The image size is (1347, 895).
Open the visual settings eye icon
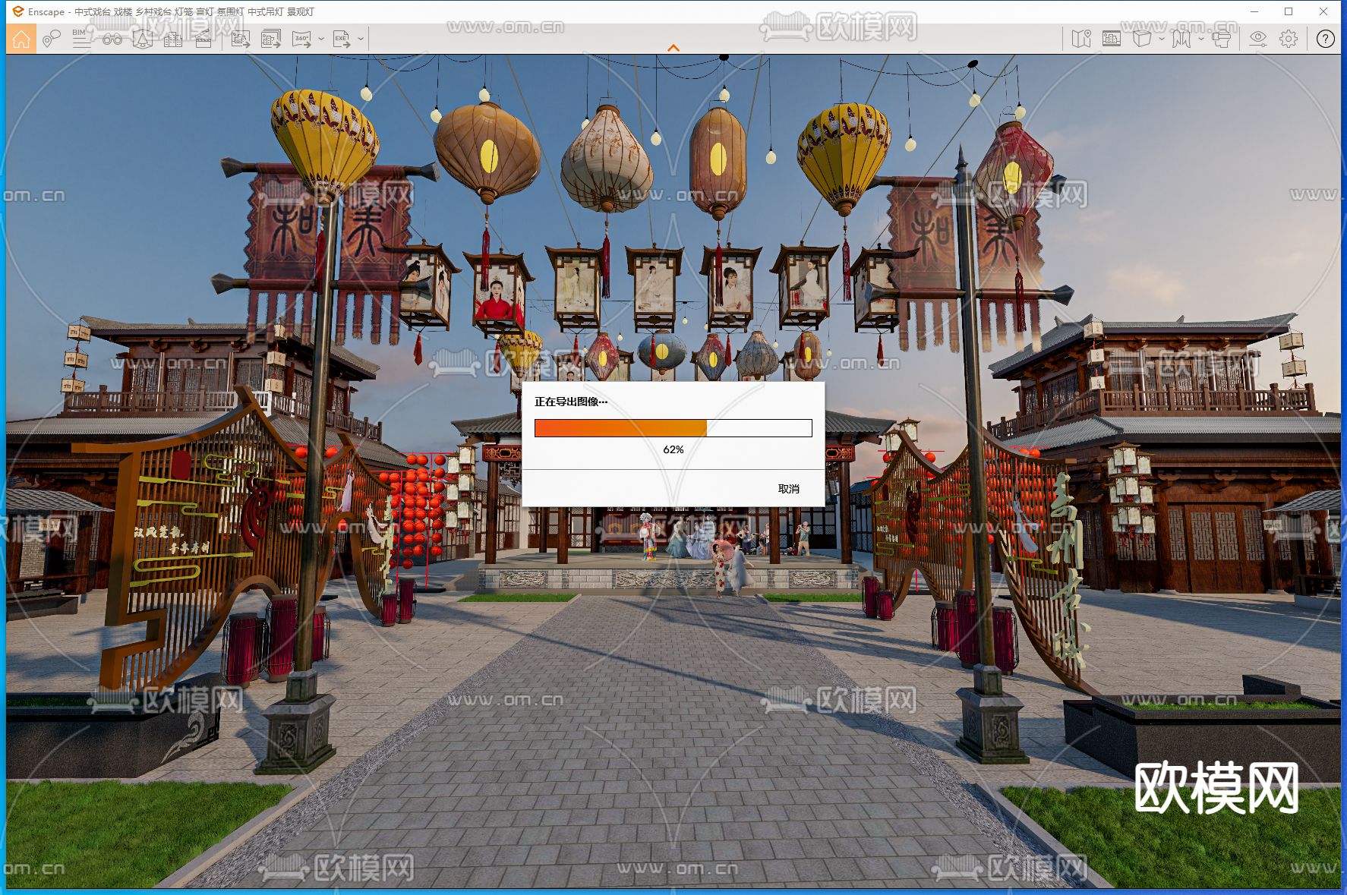coord(1258,39)
